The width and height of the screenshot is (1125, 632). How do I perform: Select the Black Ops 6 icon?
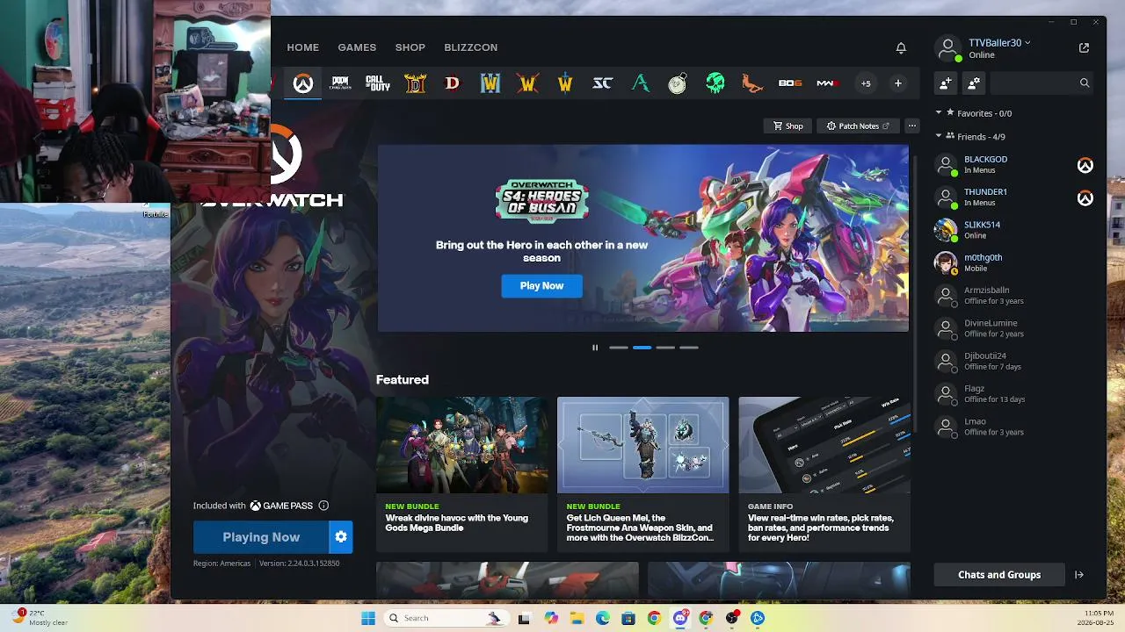point(790,83)
